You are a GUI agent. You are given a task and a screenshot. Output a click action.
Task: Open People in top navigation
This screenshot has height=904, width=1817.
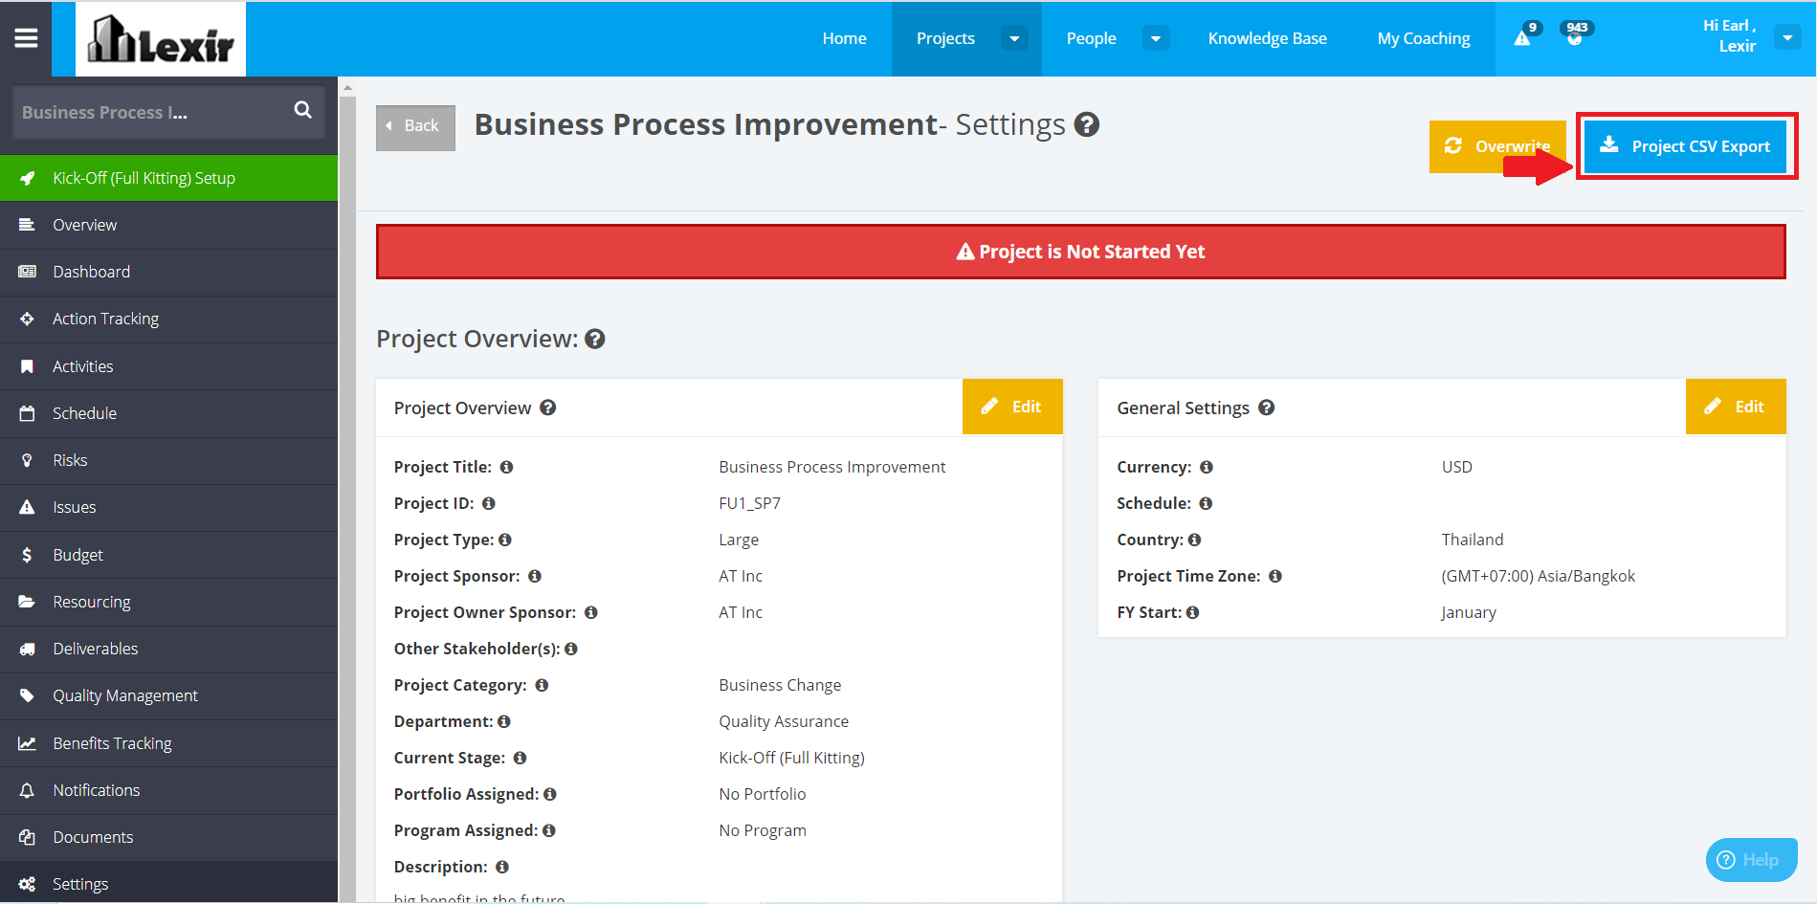pyautogui.click(x=1091, y=38)
